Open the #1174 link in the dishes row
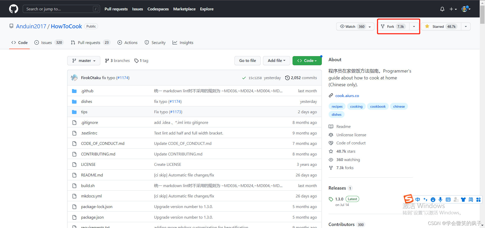The width and height of the screenshot is (485, 228). (175, 101)
